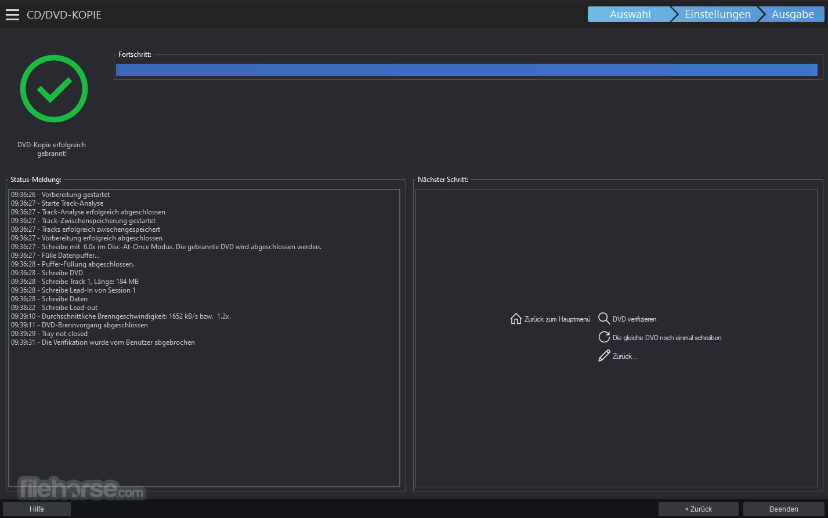This screenshot has width=828, height=518.
Task: Select log line 'Track-Analyse erfolgreich abgeschlossen'
Action: click(x=88, y=212)
